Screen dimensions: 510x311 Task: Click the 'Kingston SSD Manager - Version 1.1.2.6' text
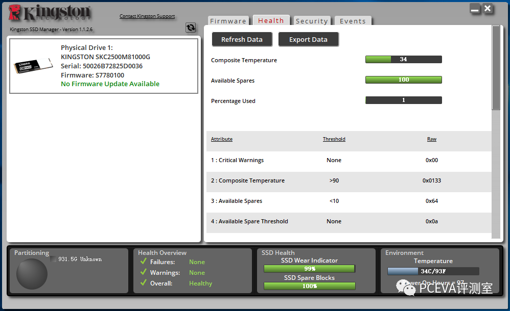(x=51, y=29)
